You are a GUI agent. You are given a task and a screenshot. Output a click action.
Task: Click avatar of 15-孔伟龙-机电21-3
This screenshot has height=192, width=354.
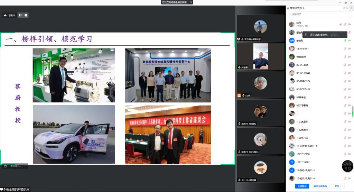pyautogui.click(x=292, y=146)
